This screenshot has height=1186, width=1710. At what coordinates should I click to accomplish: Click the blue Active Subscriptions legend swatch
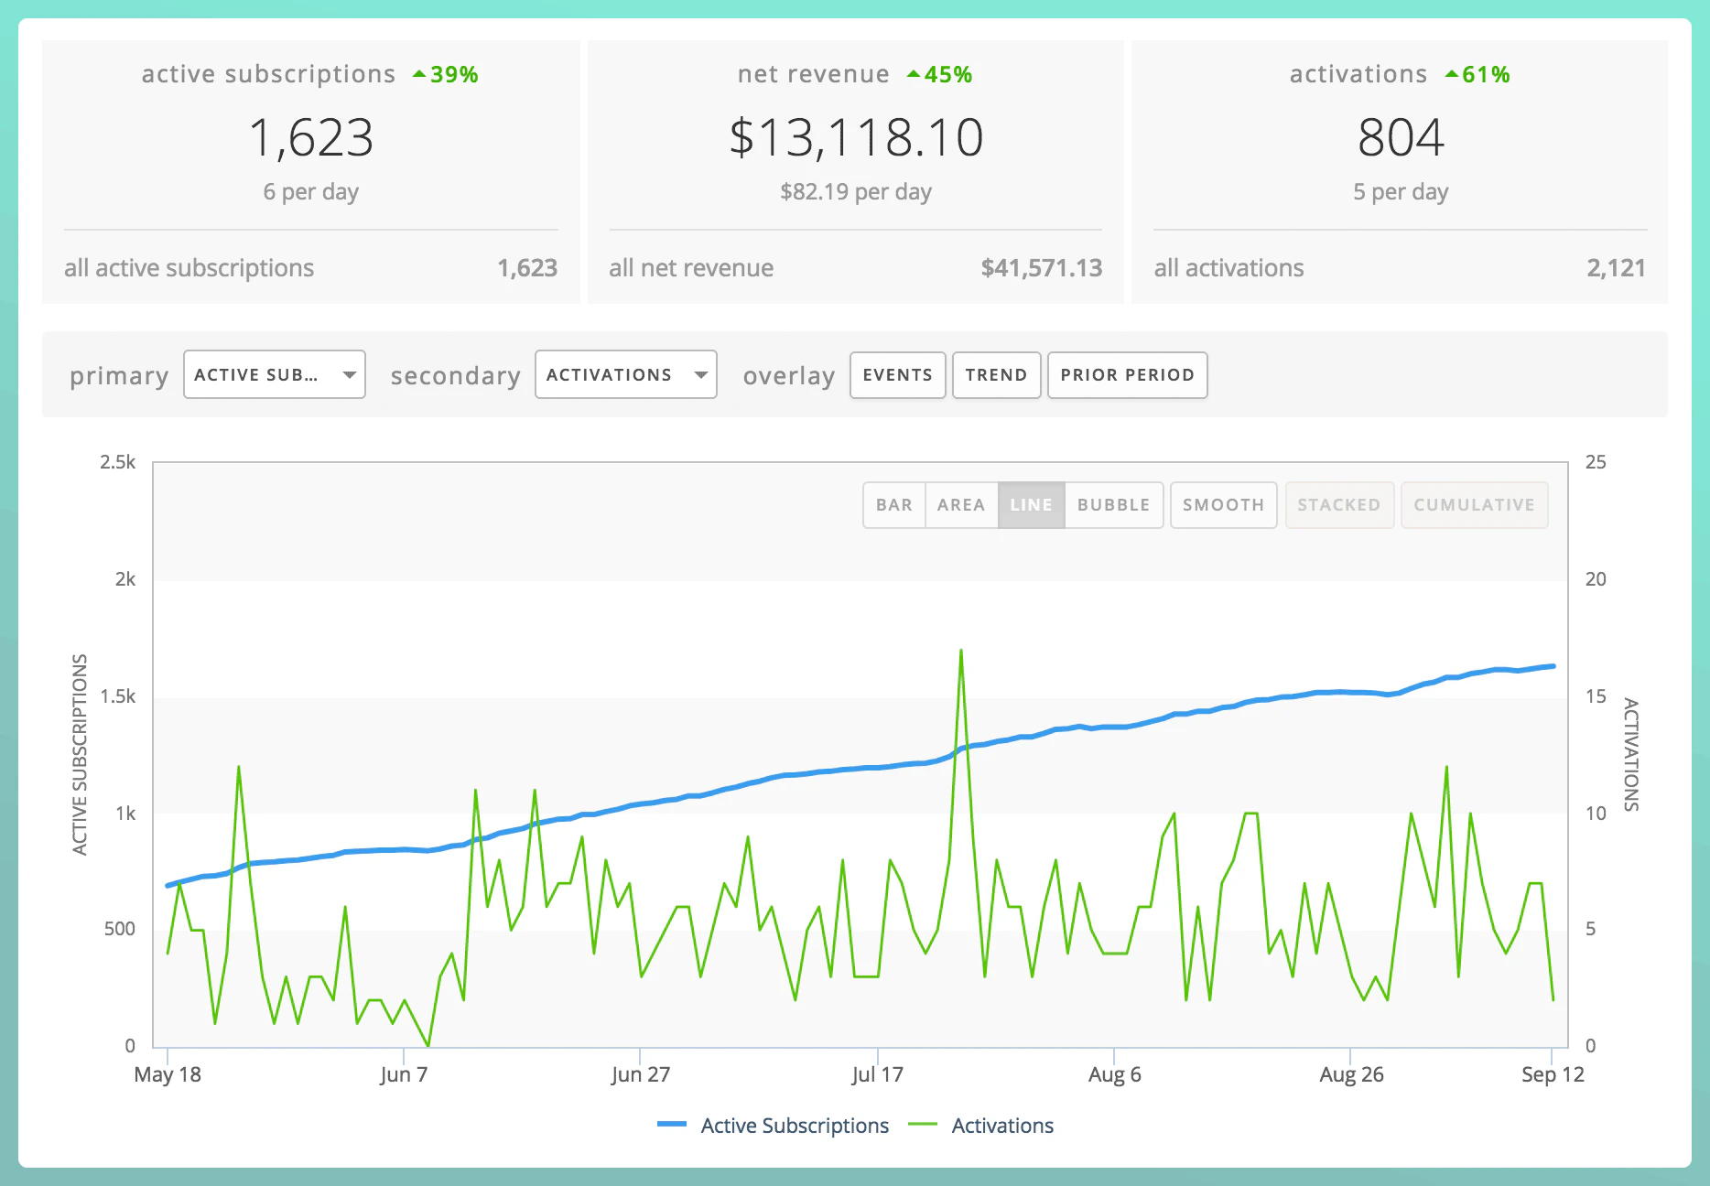672,1125
